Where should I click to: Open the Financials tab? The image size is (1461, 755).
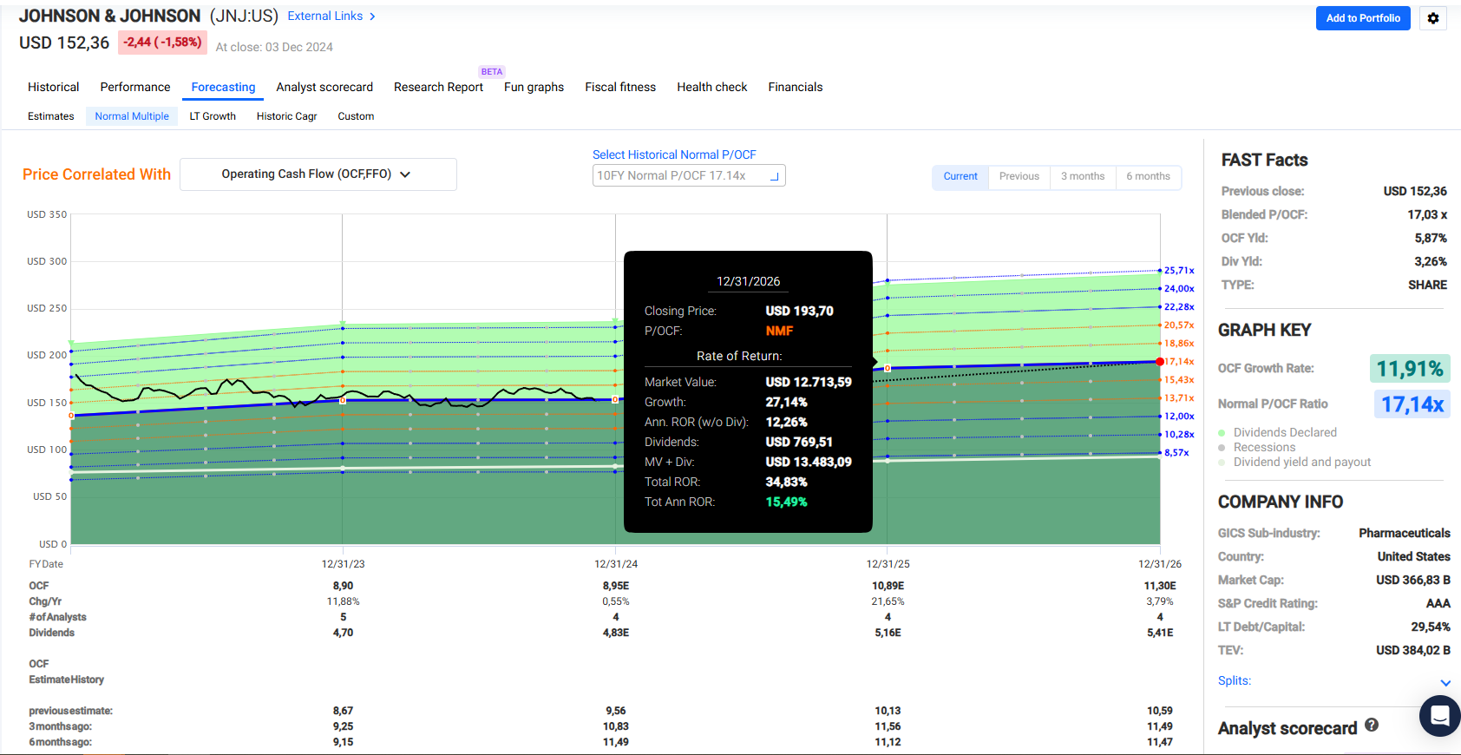pyautogui.click(x=795, y=87)
